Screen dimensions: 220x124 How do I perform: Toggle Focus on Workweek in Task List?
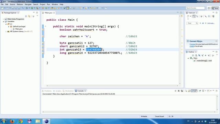coord(201,16)
